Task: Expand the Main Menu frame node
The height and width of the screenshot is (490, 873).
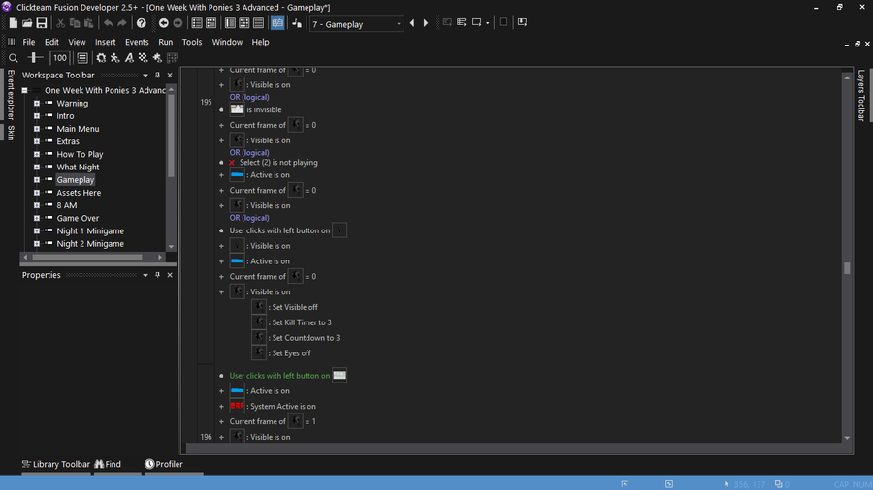Action: [x=37, y=129]
